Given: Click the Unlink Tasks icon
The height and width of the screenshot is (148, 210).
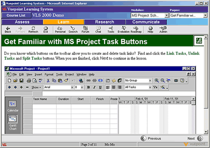Looking at the screenshot, I should pos(94,80).
